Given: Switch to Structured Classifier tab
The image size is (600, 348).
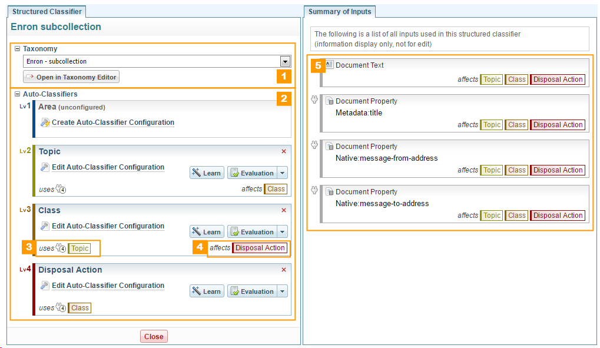Looking at the screenshot, I should click(x=47, y=11).
